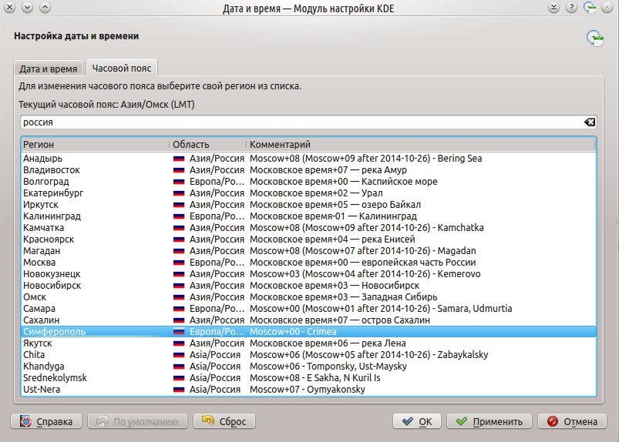Select the Омск timezone row
This screenshot has width=619, height=442.
[x=308, y=297]
